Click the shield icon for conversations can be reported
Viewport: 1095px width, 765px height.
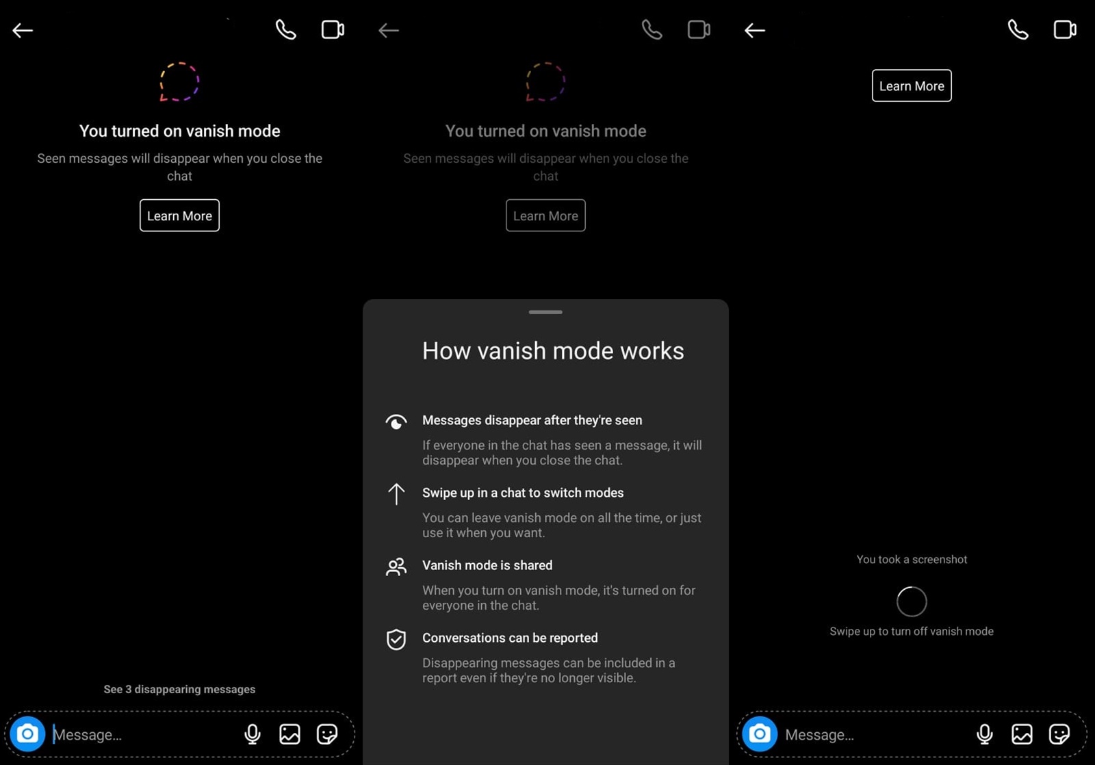(396, 640)
